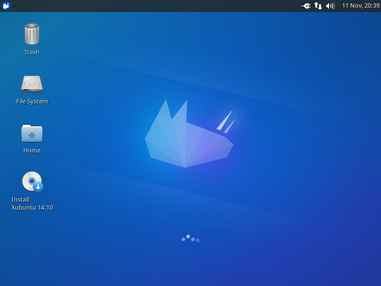Click the small arrow badge on installer icon

[38, 187]
